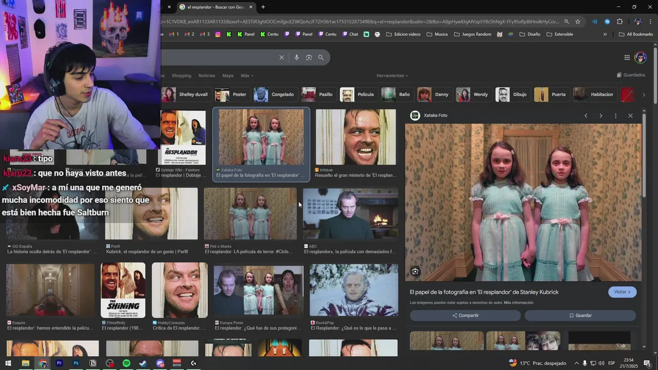
Task: Filter images by Danny chip
Action: (x=434, y=95)
